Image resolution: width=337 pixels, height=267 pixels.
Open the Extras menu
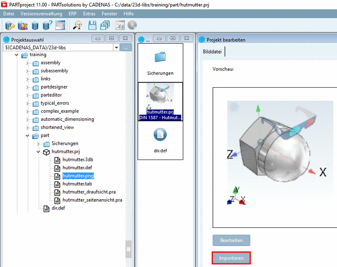click(x=89, y=14)
